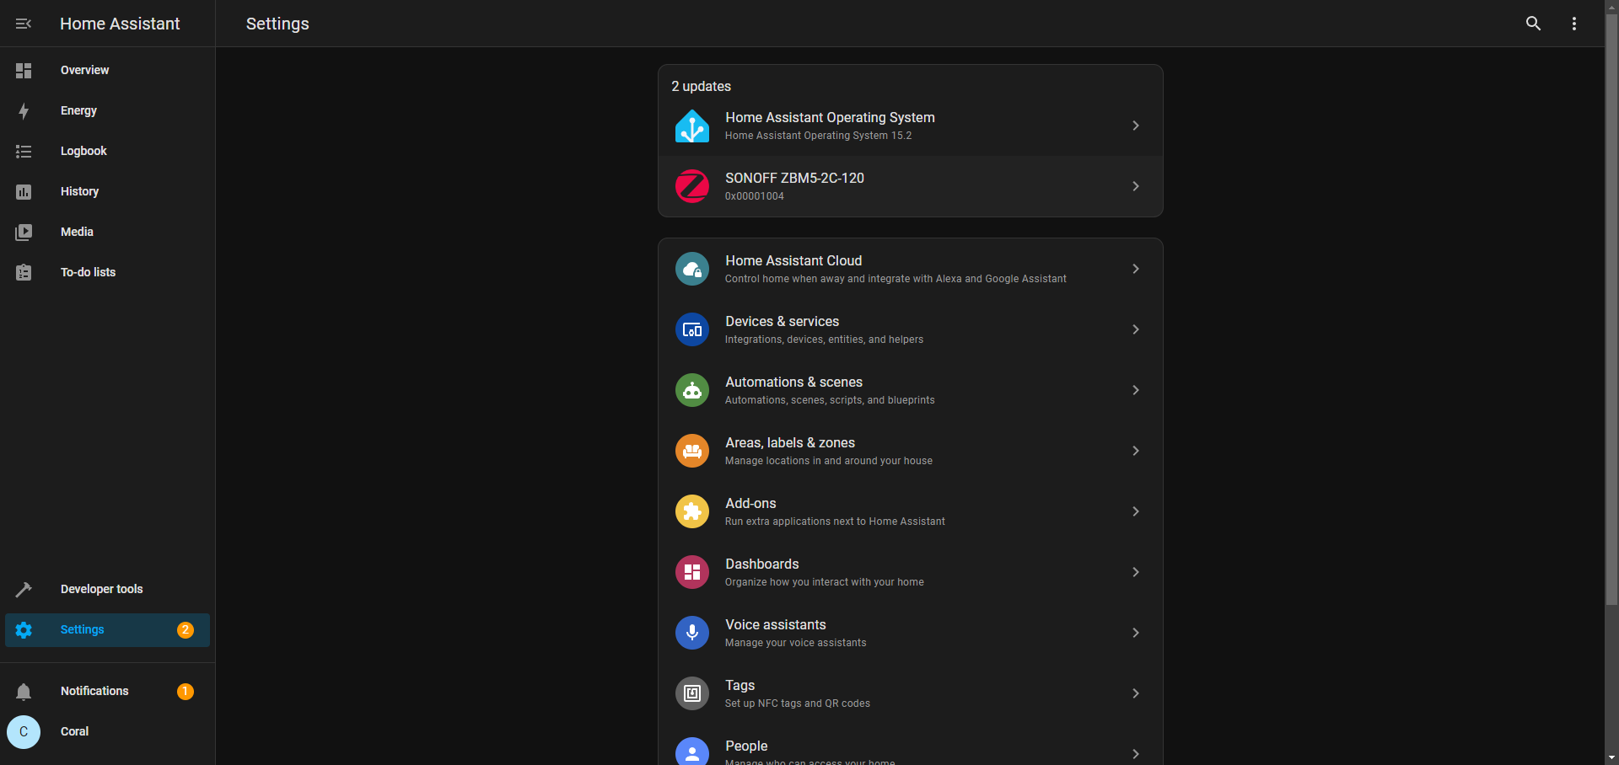The image size is (1619, 765).
Task: Open the Tags title
Action: [x=740, y=685]
